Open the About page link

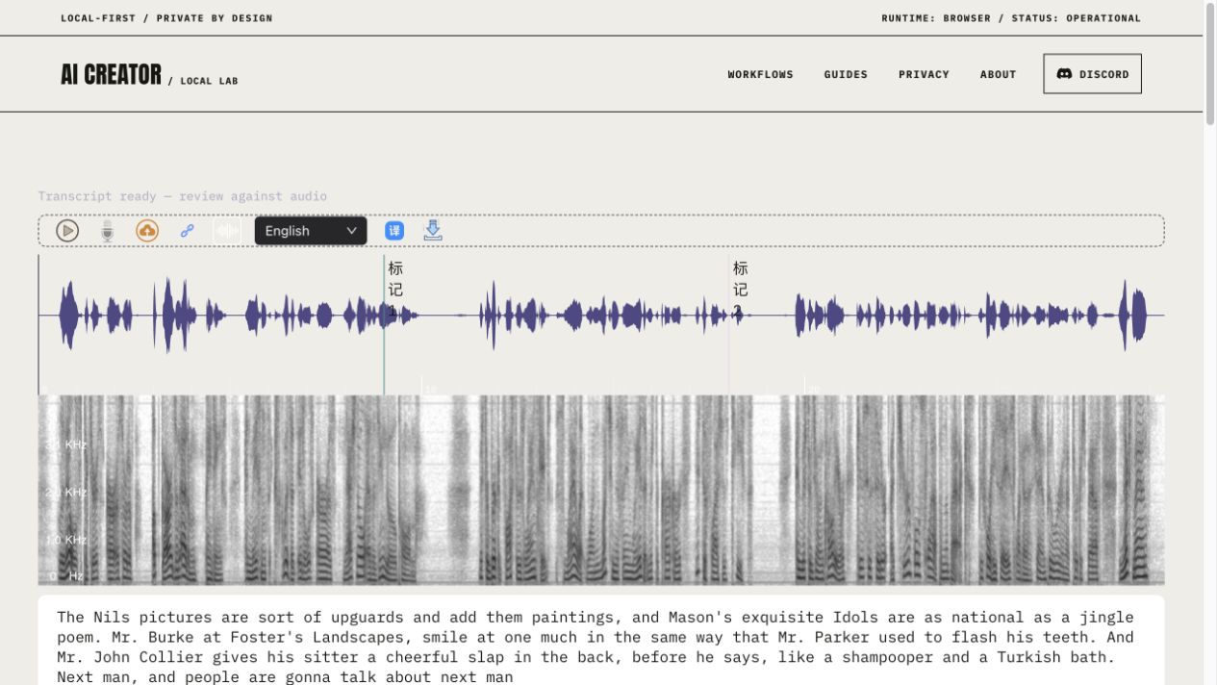pyautogui.click(x=998, y=74)
